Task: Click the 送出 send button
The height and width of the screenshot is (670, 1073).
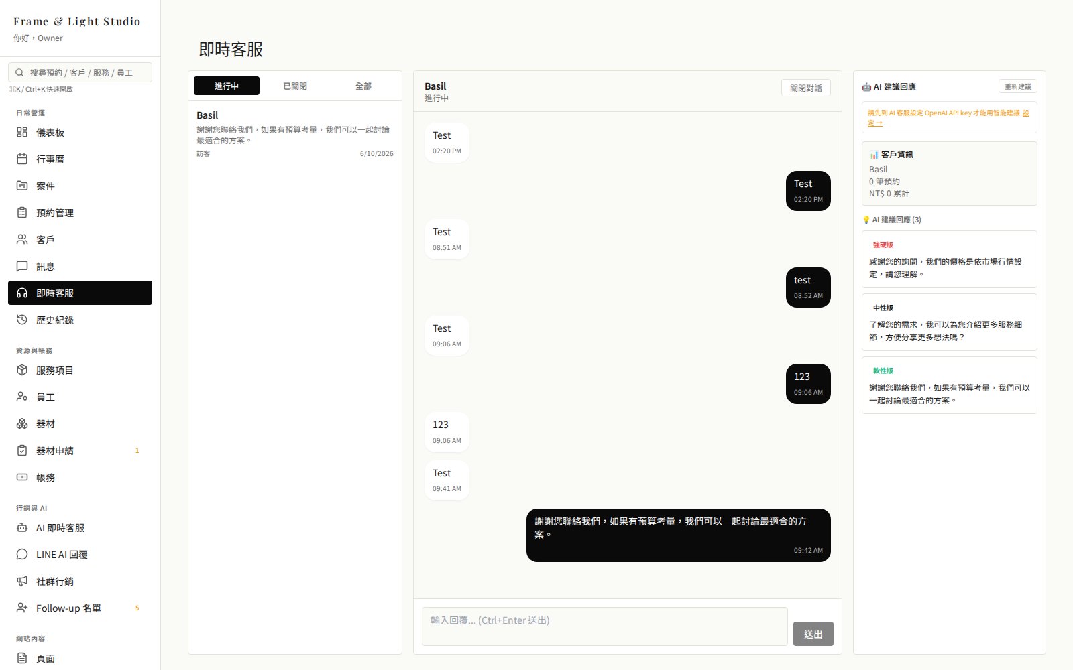Action: pos(813,634)
